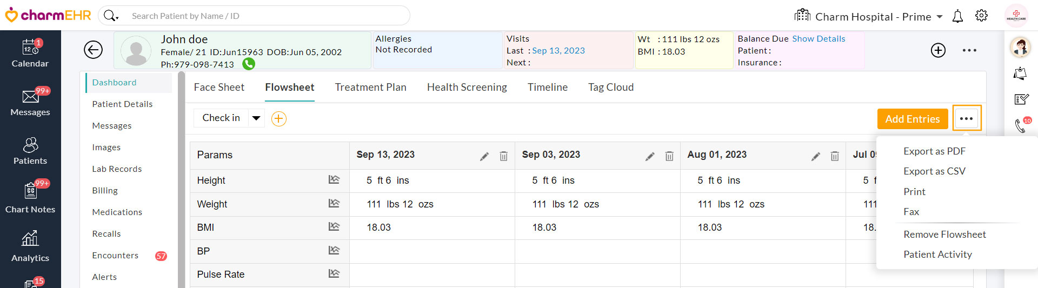The width and height of the screenshot is (1038, 288).
Task: Choose Remove Flowsheet menu option
Action: click(x=944, y=234)
